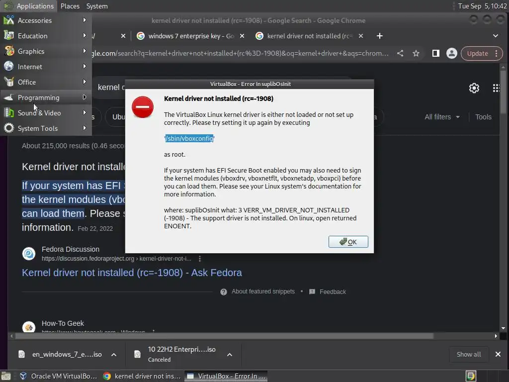Expand options for 10 22H2 Enterprise download
This screenshot has width=509, height=382.
pyautogui.click(x=230, y=355)
